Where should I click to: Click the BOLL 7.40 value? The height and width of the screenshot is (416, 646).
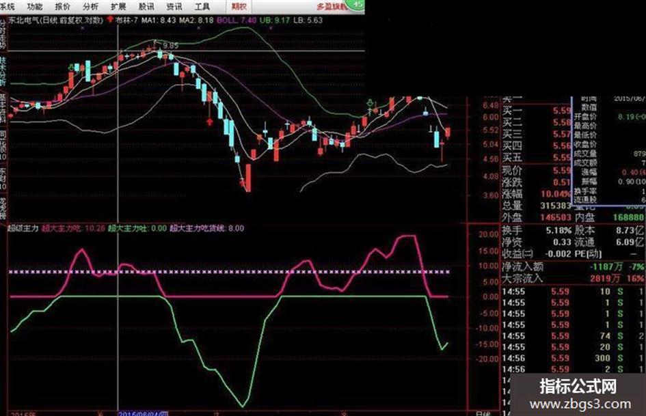(237, 20)
